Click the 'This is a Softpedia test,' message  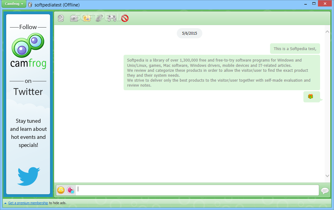tap(295, 49)
